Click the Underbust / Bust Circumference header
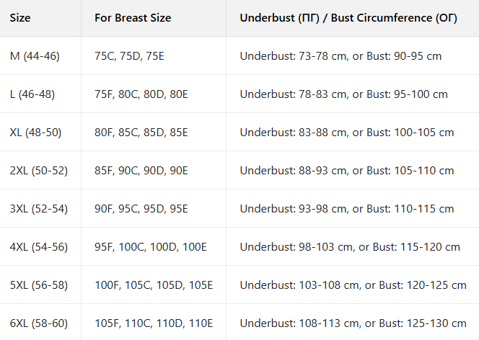Screen dimensions: 479x340 pyautogui.click(x=348, y=18)
